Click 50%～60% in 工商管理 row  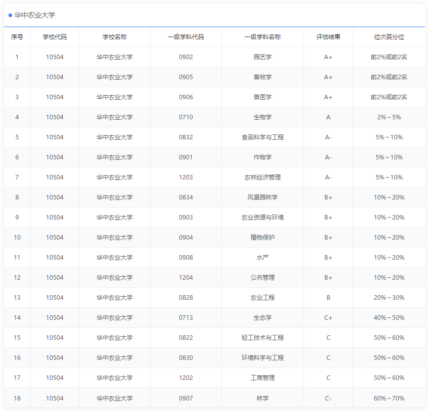(x=389, y=377)
